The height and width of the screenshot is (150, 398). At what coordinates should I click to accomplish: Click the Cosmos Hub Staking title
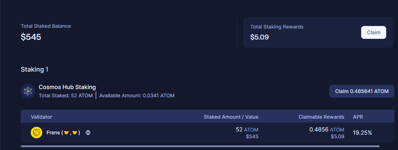pyautogui.click(x=67, y=87)
